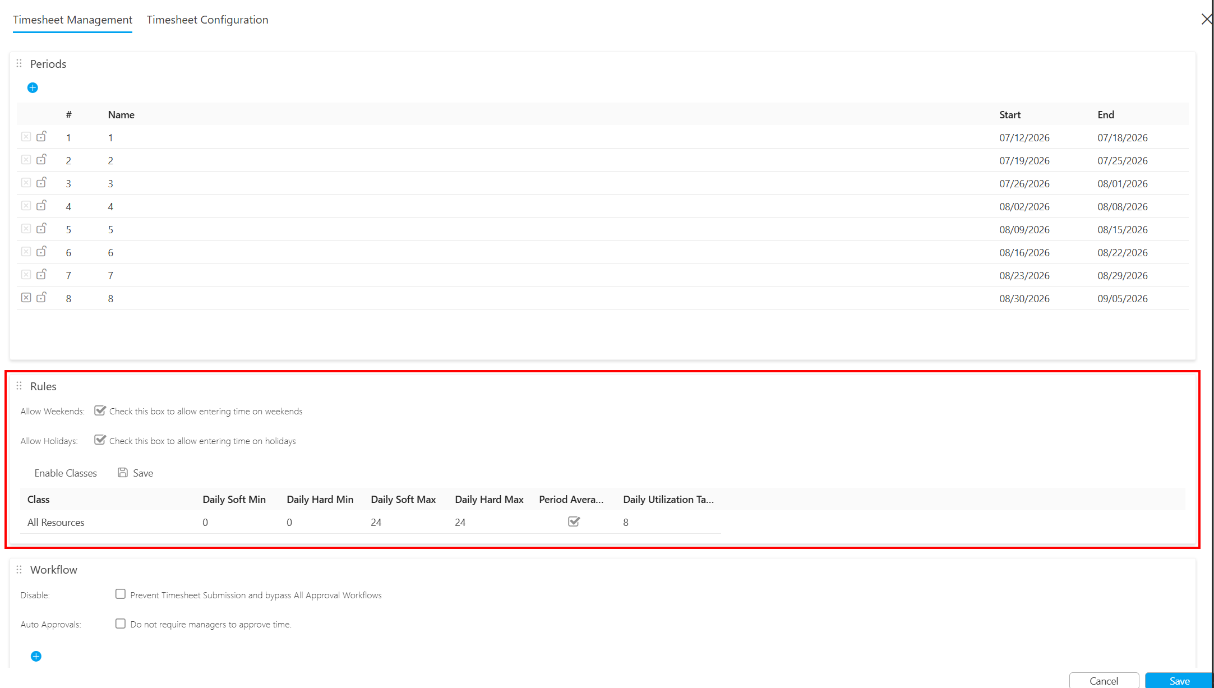Screen dimensions: 1214x688
Task: Switch to the Timesheet Management tab
Action: tap(72, 20)
